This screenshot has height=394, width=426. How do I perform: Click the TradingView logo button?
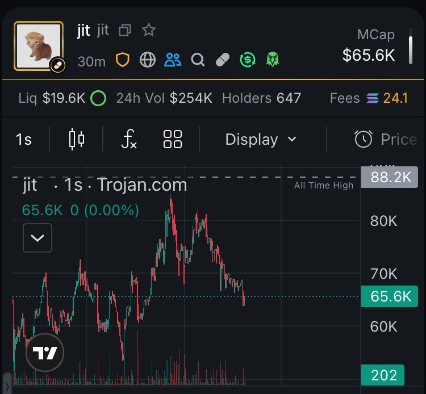coord(45,353)
